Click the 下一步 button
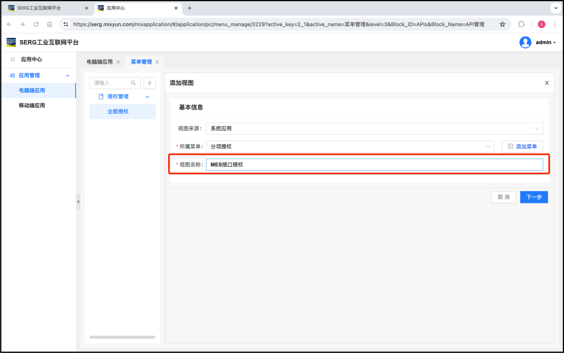 (534, 197)
